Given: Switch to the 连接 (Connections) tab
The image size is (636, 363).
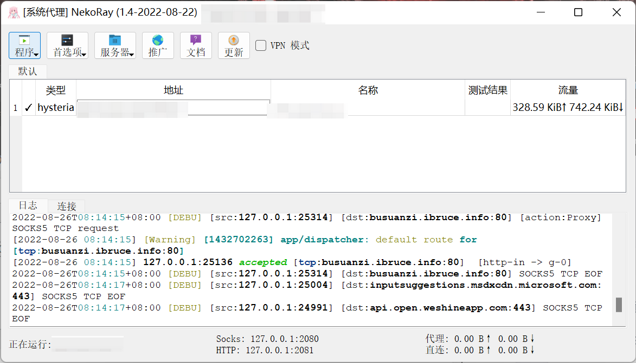Looking at the screenshot, I should 67,206.
